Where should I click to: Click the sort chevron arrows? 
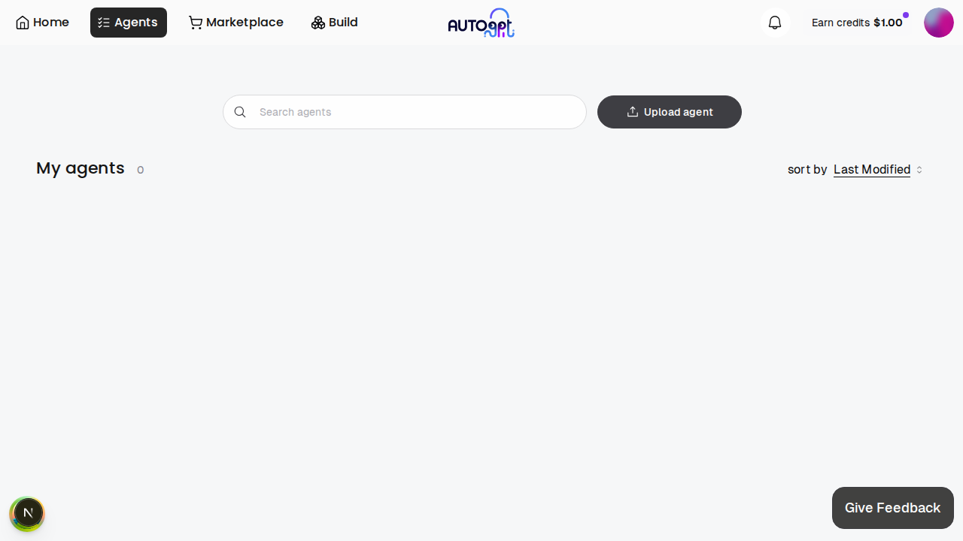(919, 170)
